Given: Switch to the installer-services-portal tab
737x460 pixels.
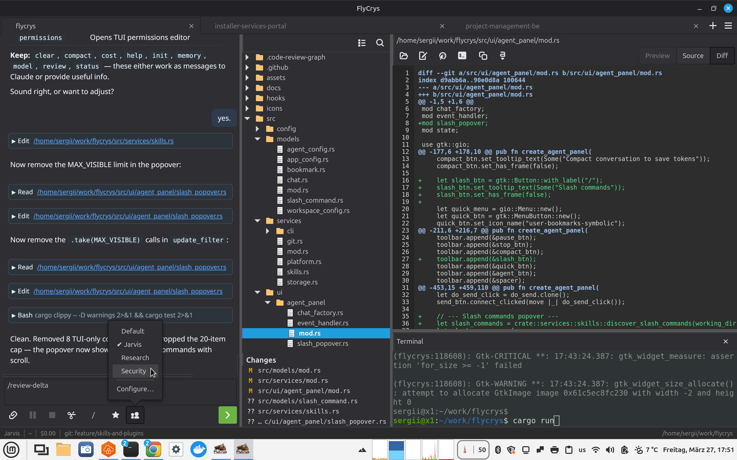Looking at the screenshot, I should (x=250, y=26).
